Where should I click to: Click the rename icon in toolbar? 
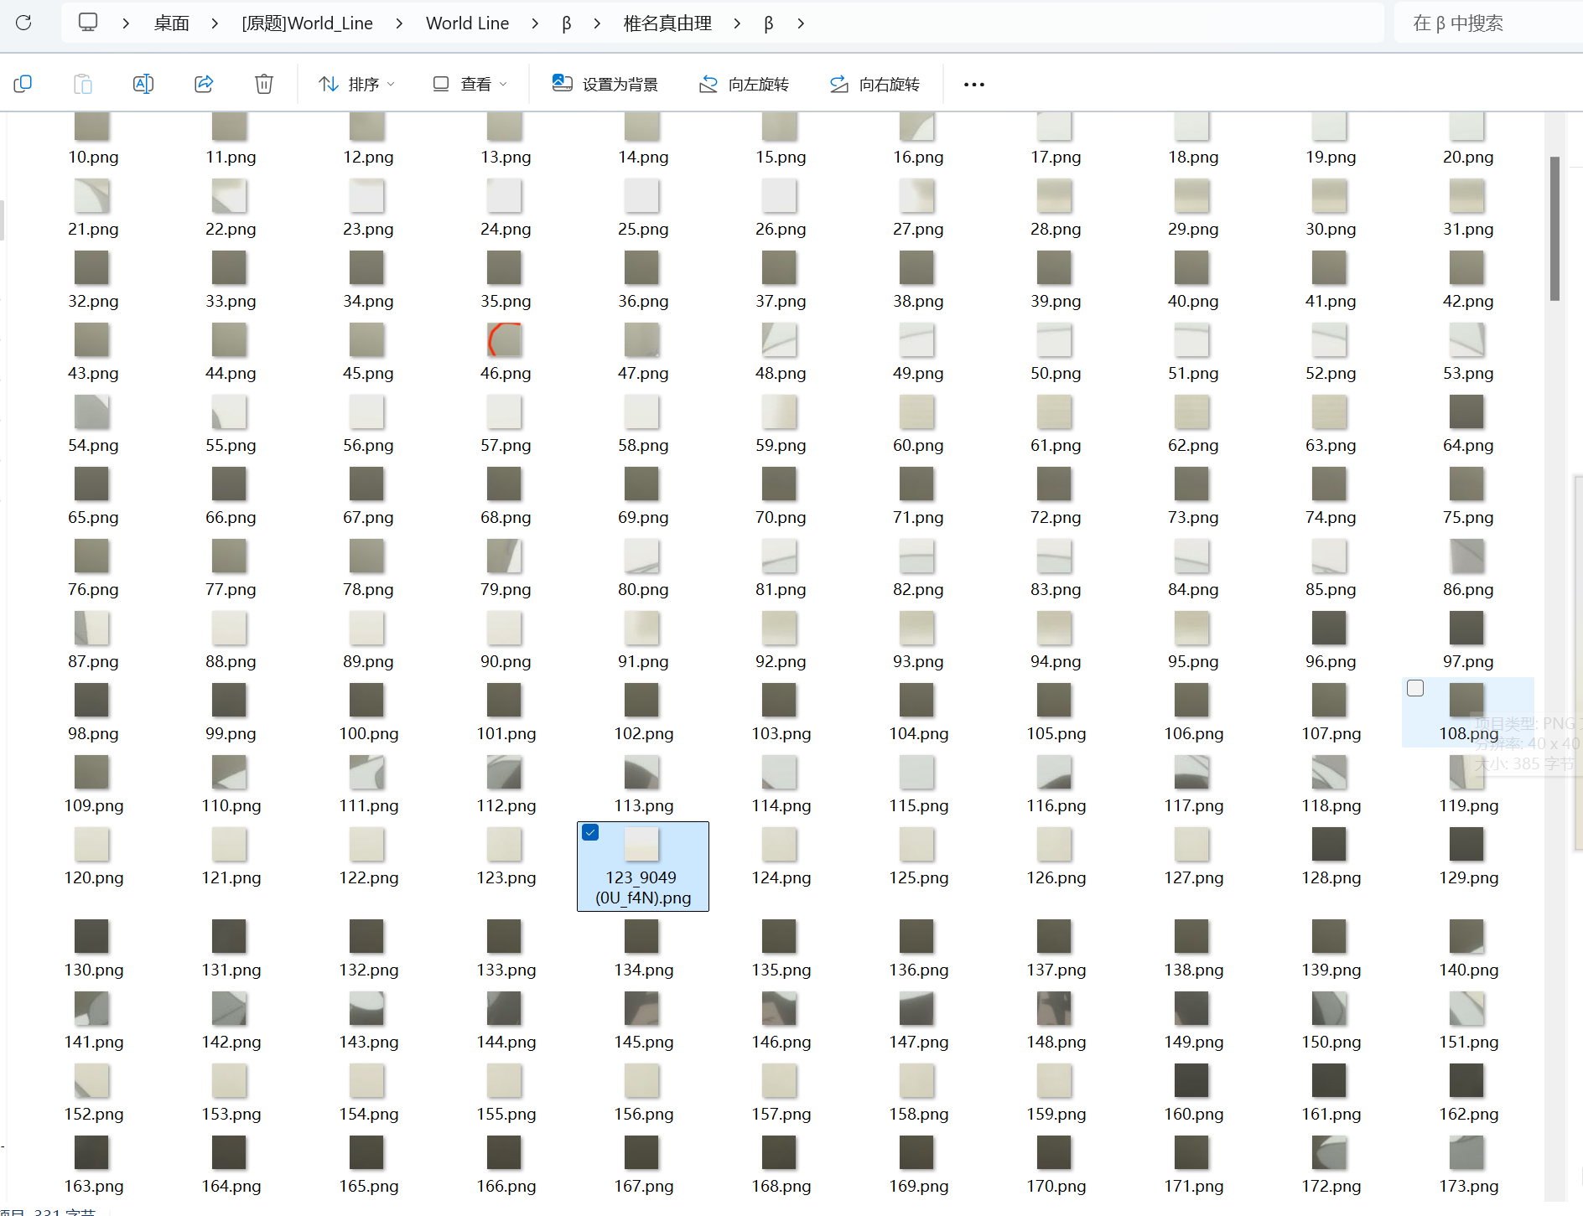(143, 84)
